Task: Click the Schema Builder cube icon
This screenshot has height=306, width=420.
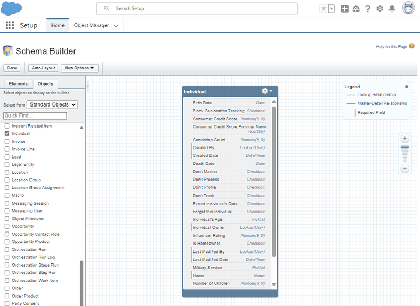Action: [x=7, y=50]
